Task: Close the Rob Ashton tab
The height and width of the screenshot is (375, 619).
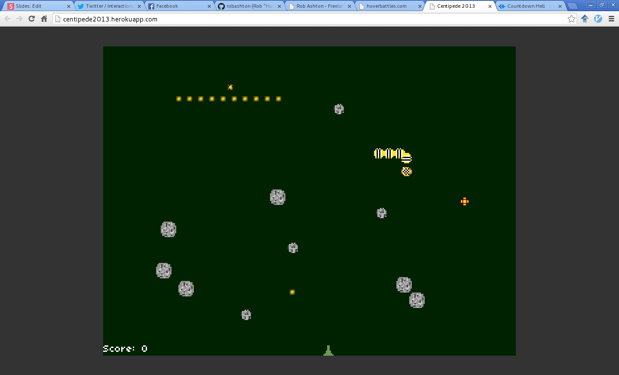Action: click(349, 6)
